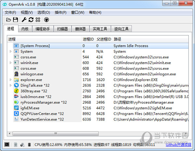Click the horizontal scrollbar thumb
Viewport: 195px width, 151px height.
pos(56,133)
